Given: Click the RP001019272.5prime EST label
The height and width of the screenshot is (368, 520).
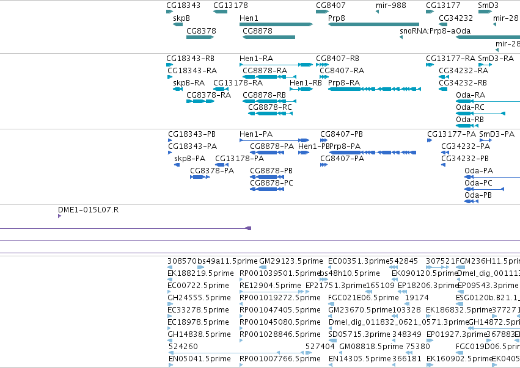Looking at the screenshot, I should pyautogui.click(x=280, y=298).
